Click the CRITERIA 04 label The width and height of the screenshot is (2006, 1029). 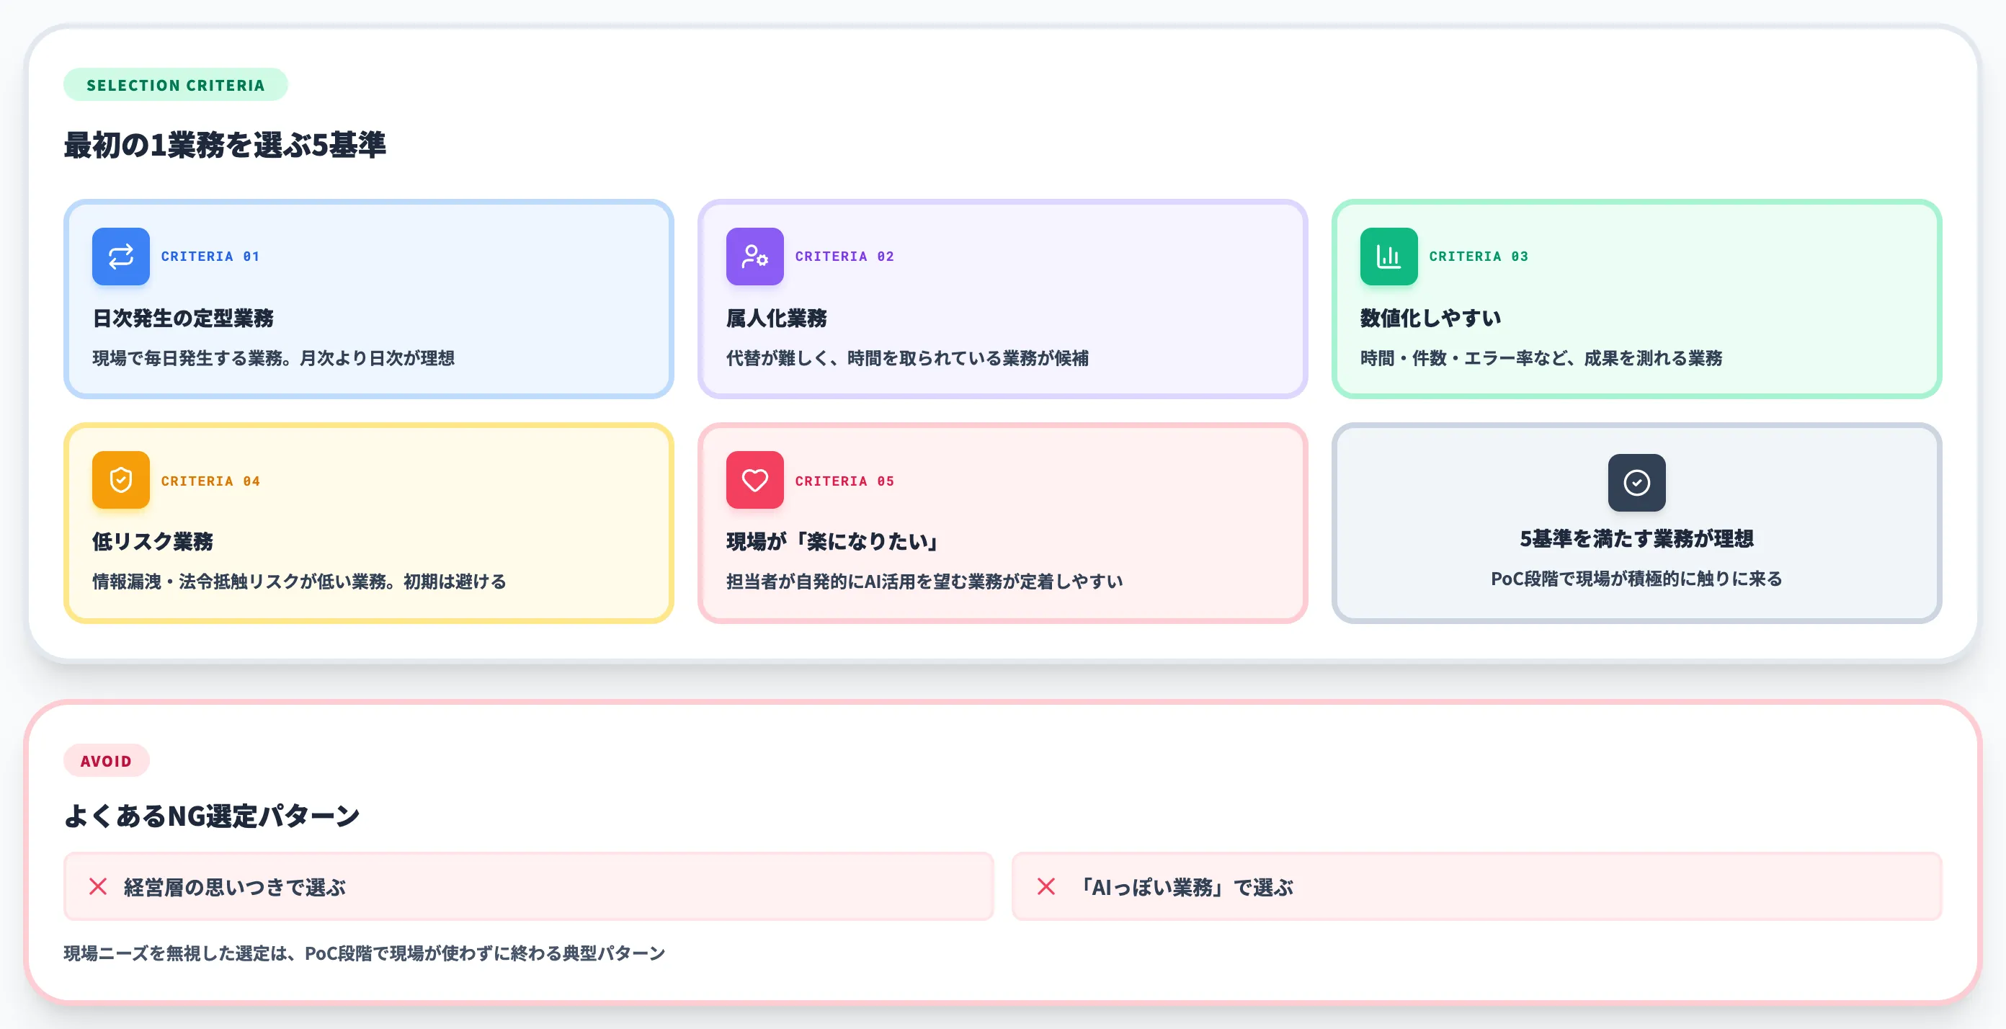click(210, 481)
